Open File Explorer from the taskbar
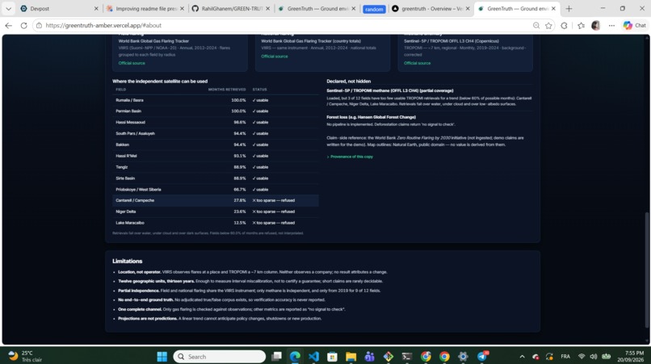 coord(351,357)
